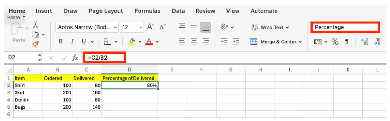The image size is (390, 121).
Task: Click the Cut scissors icon
Action: click(x=36, y=25)
